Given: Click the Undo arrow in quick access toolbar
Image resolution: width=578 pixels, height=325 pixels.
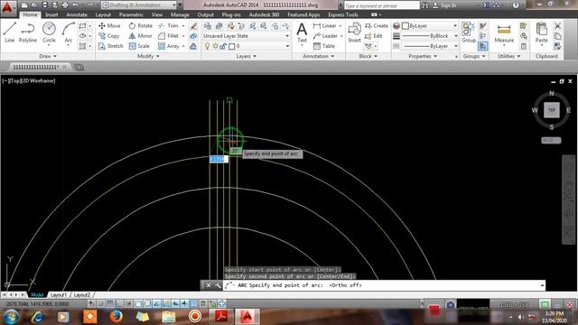Looking at the screenshot, I should [76, 5].
